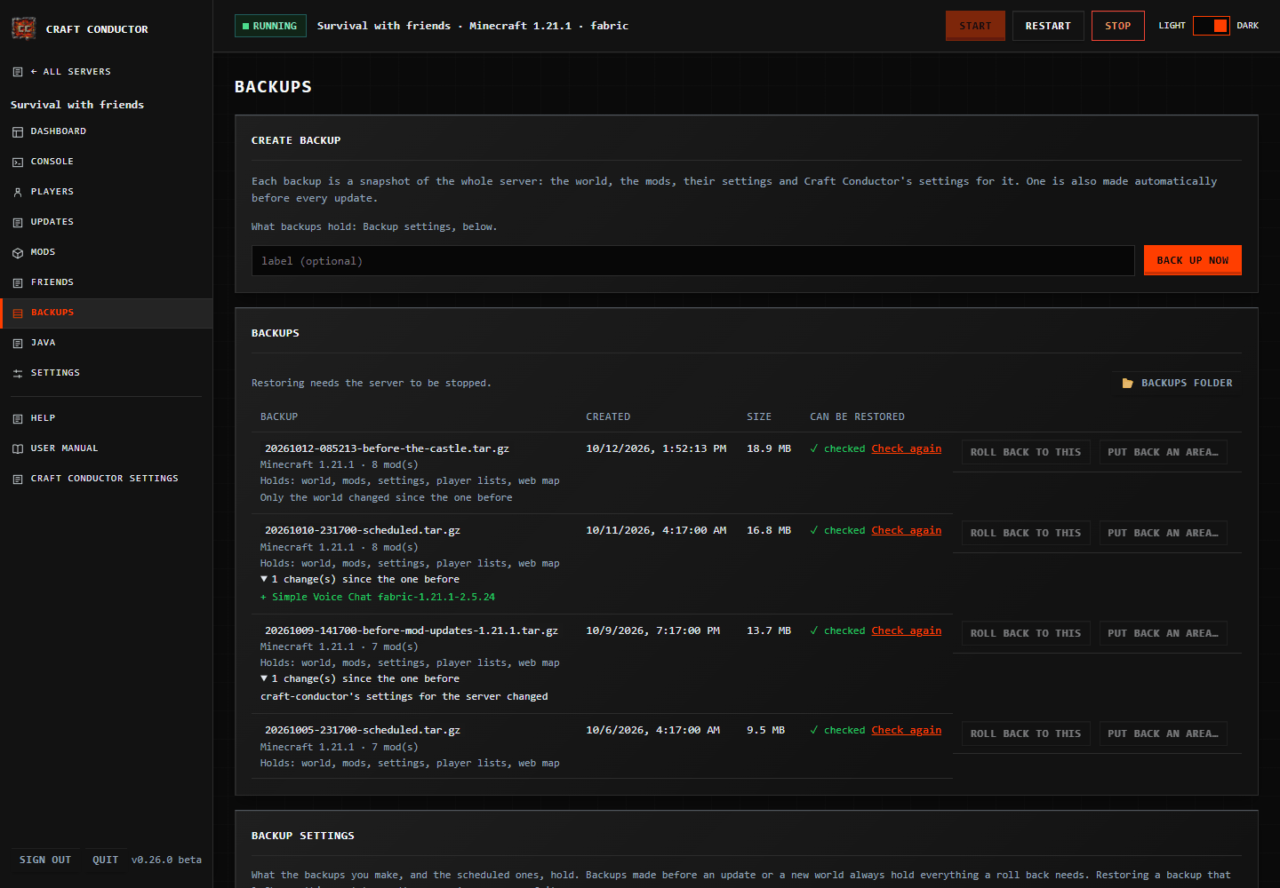Viewport: 1280px width, 888px height.
Task: Open the Console sidebar icon
Action: click(x=18, y=162)
